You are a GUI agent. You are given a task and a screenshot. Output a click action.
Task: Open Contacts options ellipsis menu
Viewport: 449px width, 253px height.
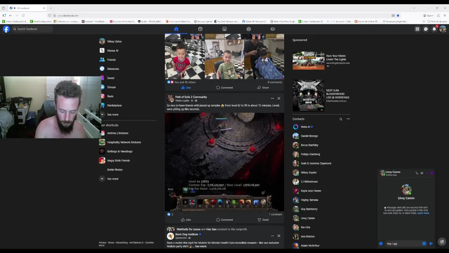coord(348,119)
